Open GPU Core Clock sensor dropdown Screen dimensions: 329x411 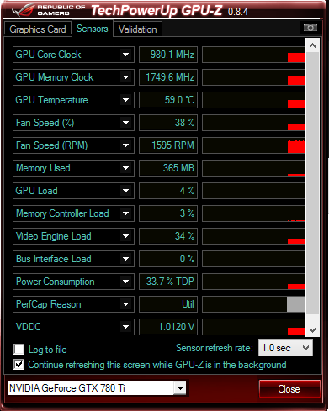(125, 55)
